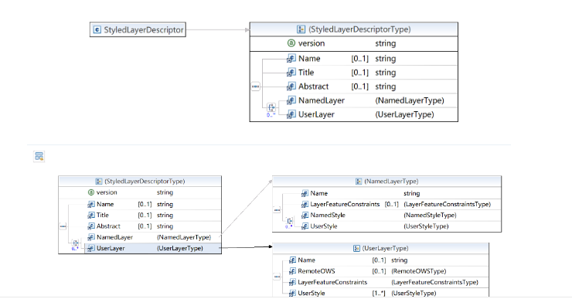Click the UserStyle element icon in the NamedLayerType box
The height and width of the screenshot is (299, 572).
click(x=305, y=226)
